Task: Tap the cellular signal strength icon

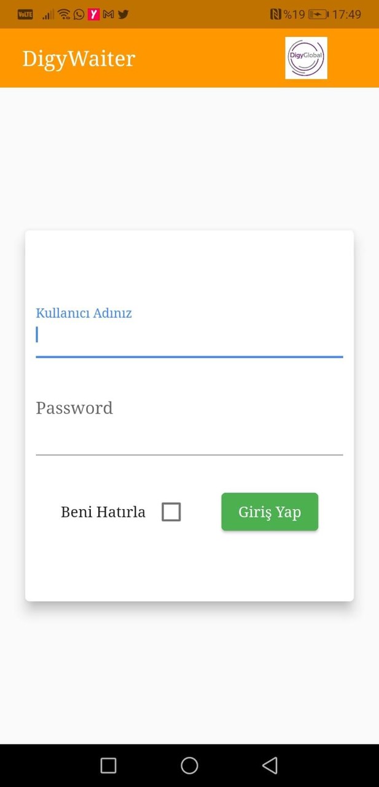Action: click(48, 14)
